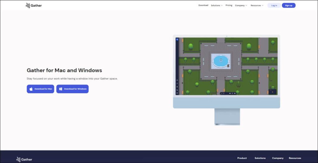
Task: Click the footer Gather logo
Action: tap(24, 159)
